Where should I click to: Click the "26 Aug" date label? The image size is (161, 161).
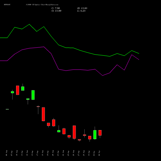(73, 153)
